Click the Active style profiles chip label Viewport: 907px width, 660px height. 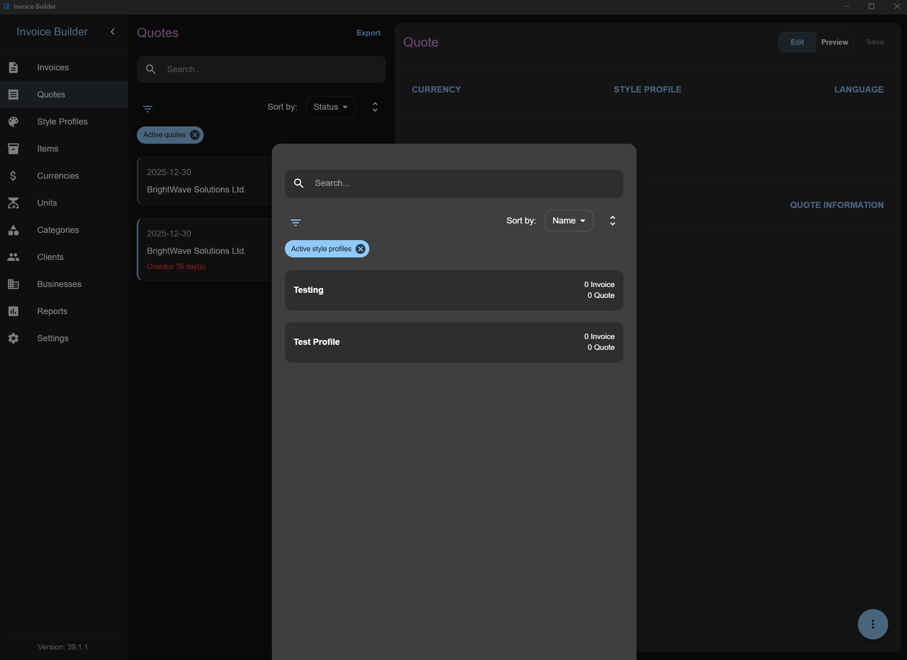tap(321, 249)
